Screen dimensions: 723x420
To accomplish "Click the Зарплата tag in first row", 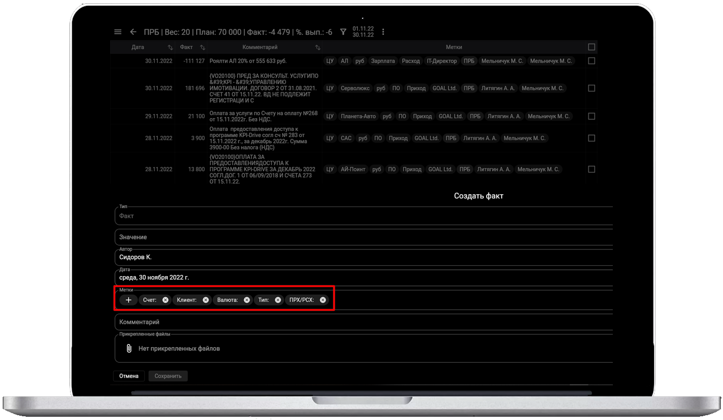I will point(383,61).
